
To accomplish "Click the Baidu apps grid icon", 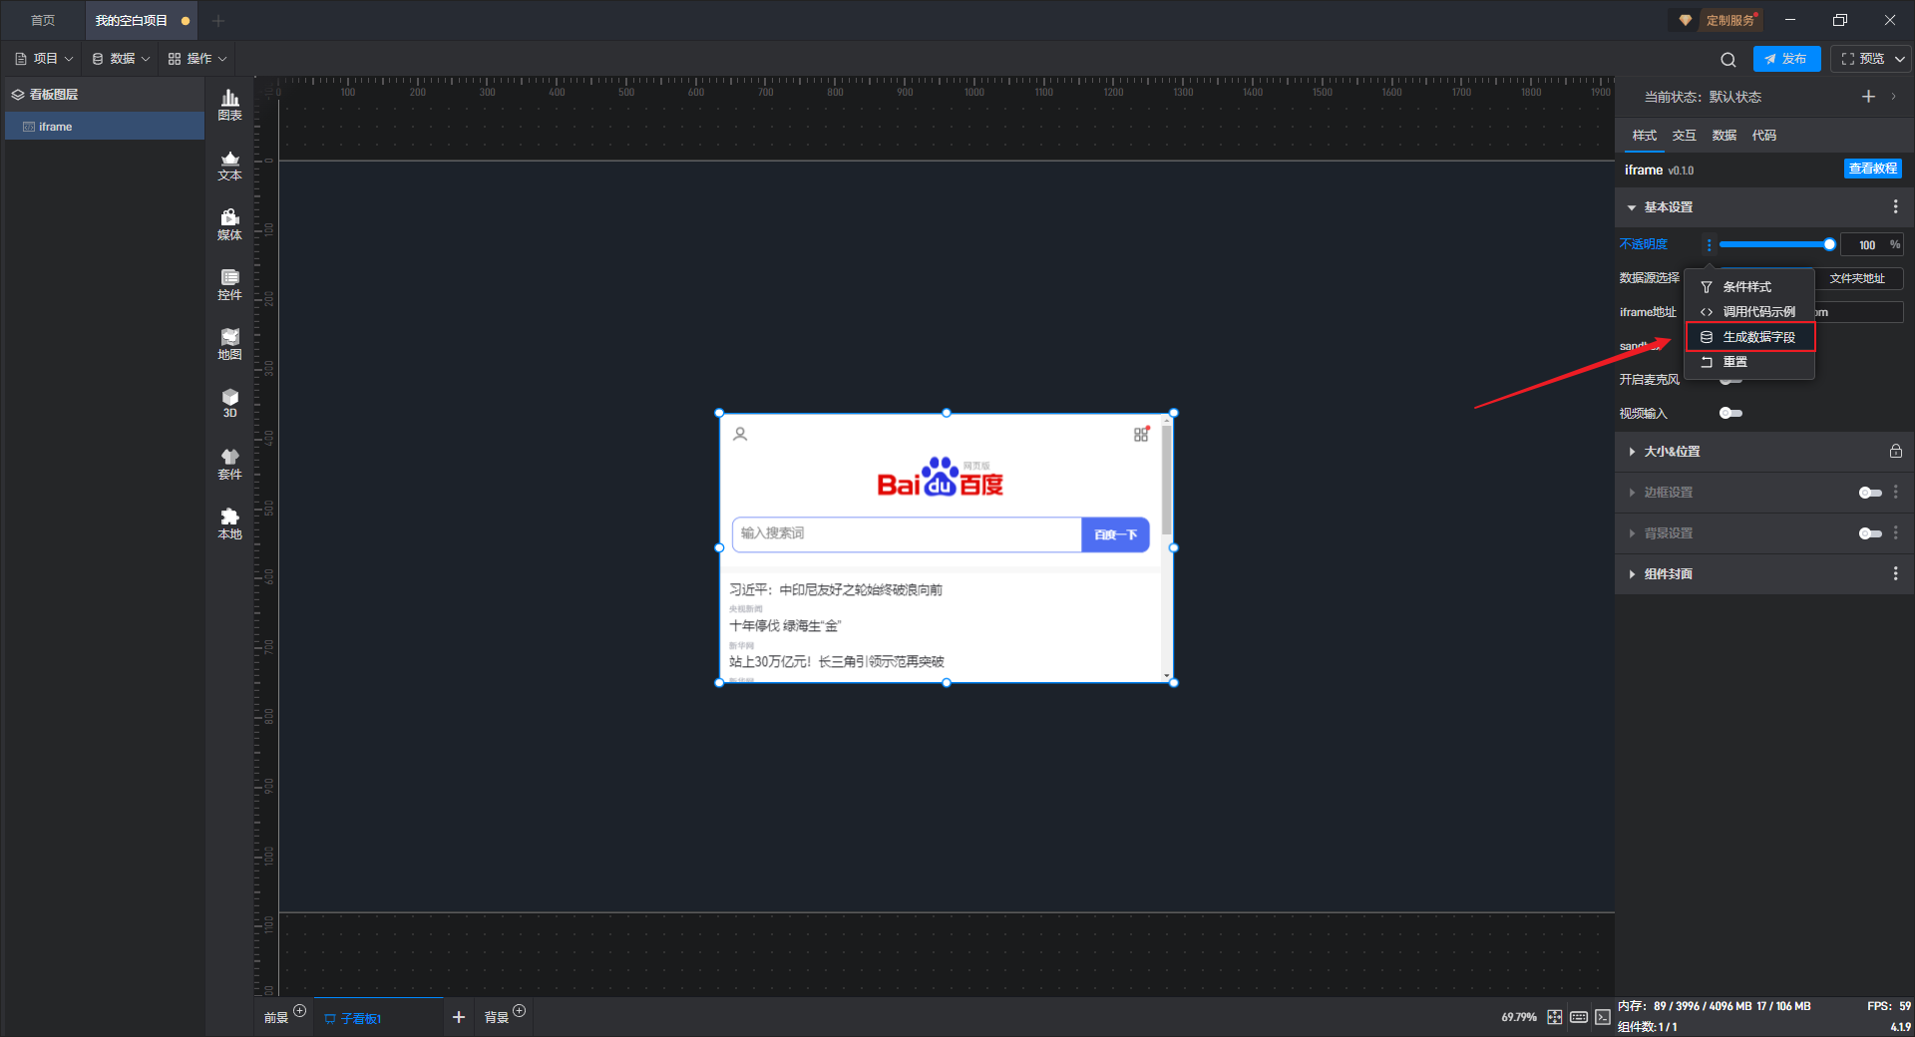I will click(x=1141, y=434).
